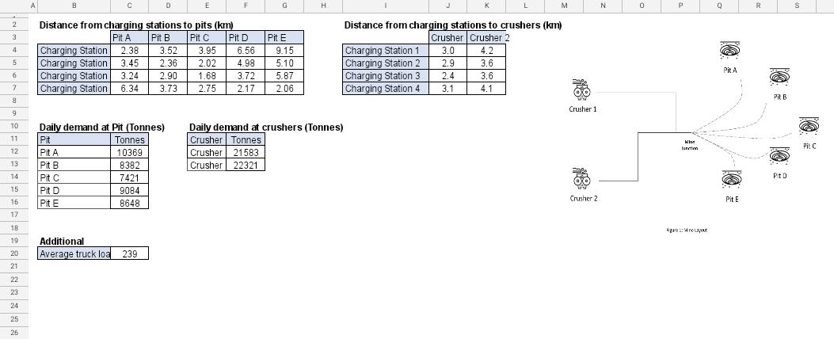Select the 'Pit A' header in distance table
The height and width of the screenshot is (339, 834).
point(129,38)
